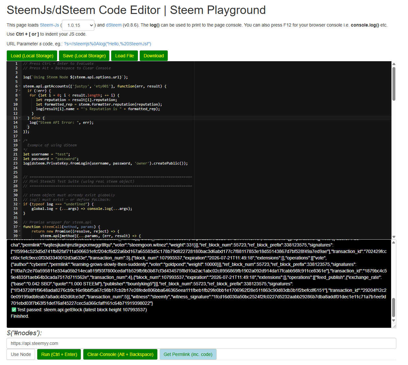Screen dimensions: 408x365
Task: Collapse fold arrow on line 32
Action: click(x=20, y=204)
